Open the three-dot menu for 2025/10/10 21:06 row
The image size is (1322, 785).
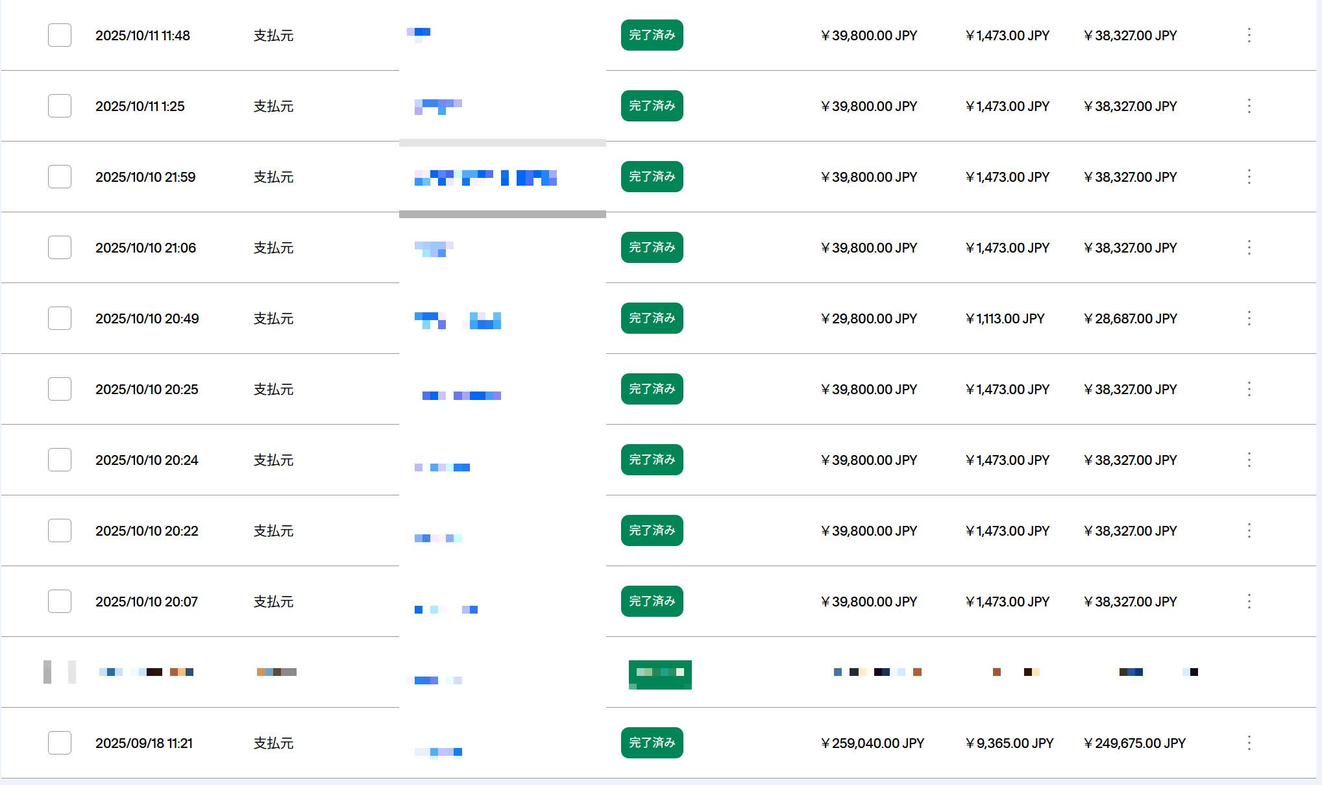[x=1249, y=247]
